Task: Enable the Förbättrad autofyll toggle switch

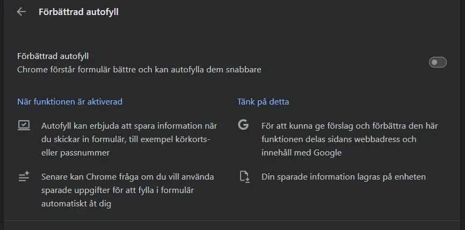Action: point(438,63)
